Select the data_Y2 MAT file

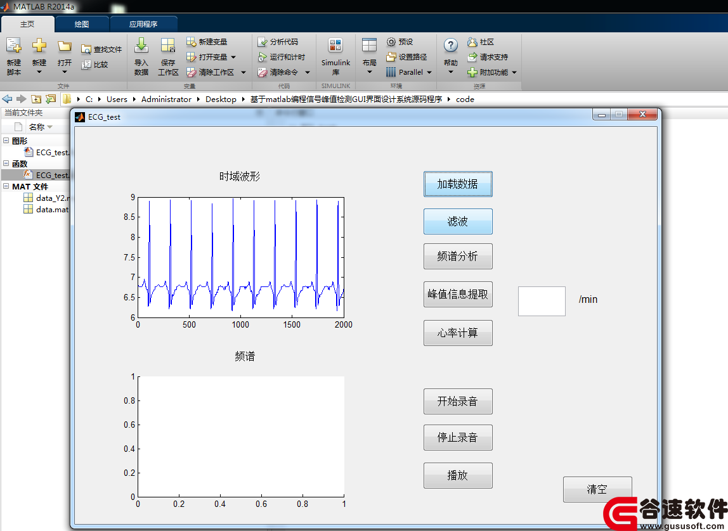coord(46,198)
